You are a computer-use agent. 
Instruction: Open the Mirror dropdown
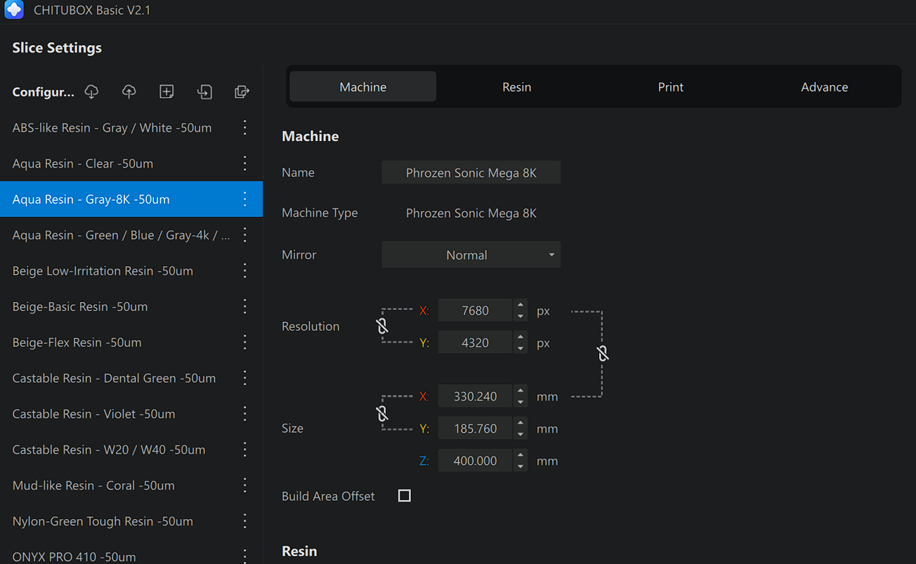coord(471,255)
